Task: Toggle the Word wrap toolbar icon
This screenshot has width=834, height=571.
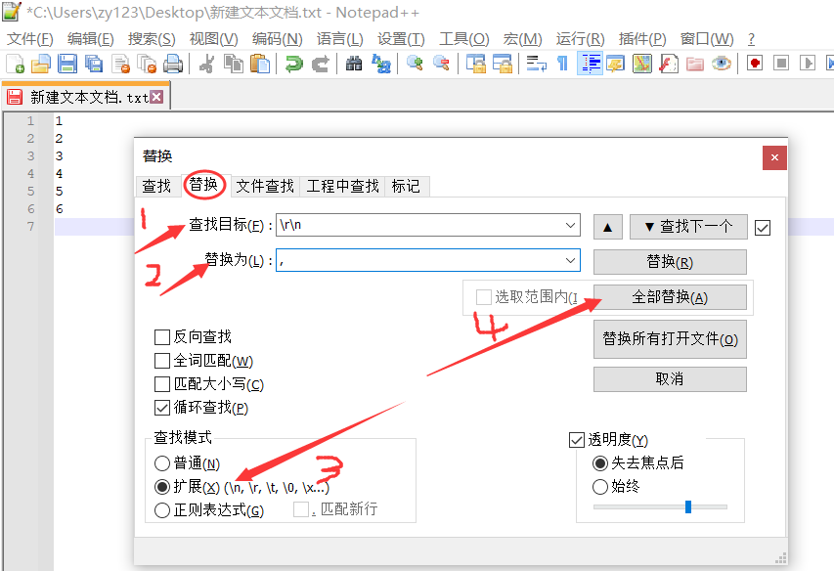Action: coord(536,64)
